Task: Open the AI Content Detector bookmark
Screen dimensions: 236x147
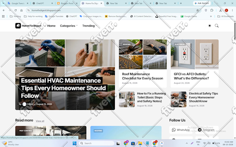Action: coord(142,16)
